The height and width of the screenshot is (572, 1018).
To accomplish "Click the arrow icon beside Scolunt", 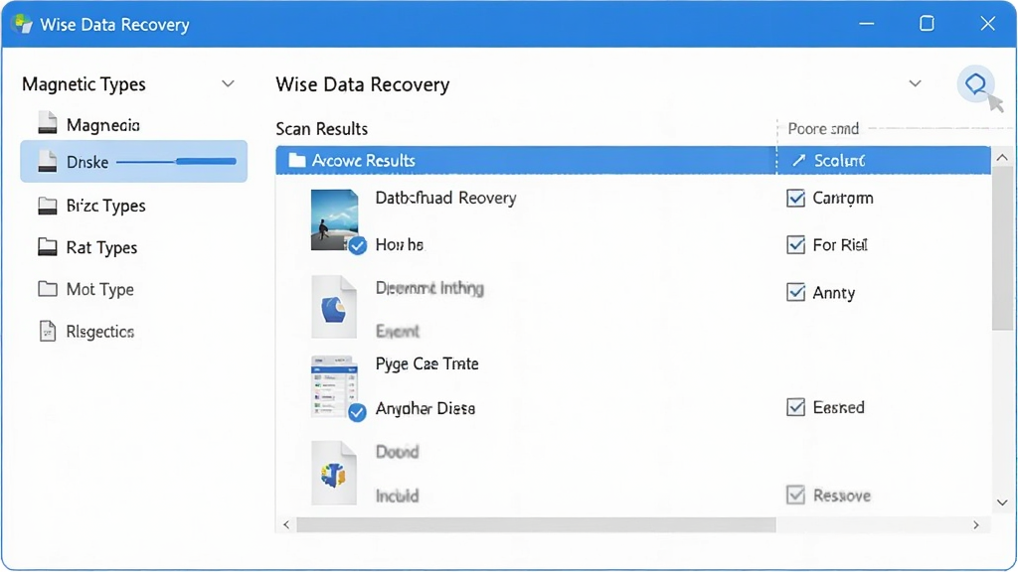I will [798, 160].
